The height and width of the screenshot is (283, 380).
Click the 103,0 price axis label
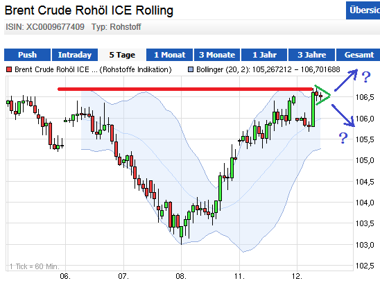click(365, 245)
